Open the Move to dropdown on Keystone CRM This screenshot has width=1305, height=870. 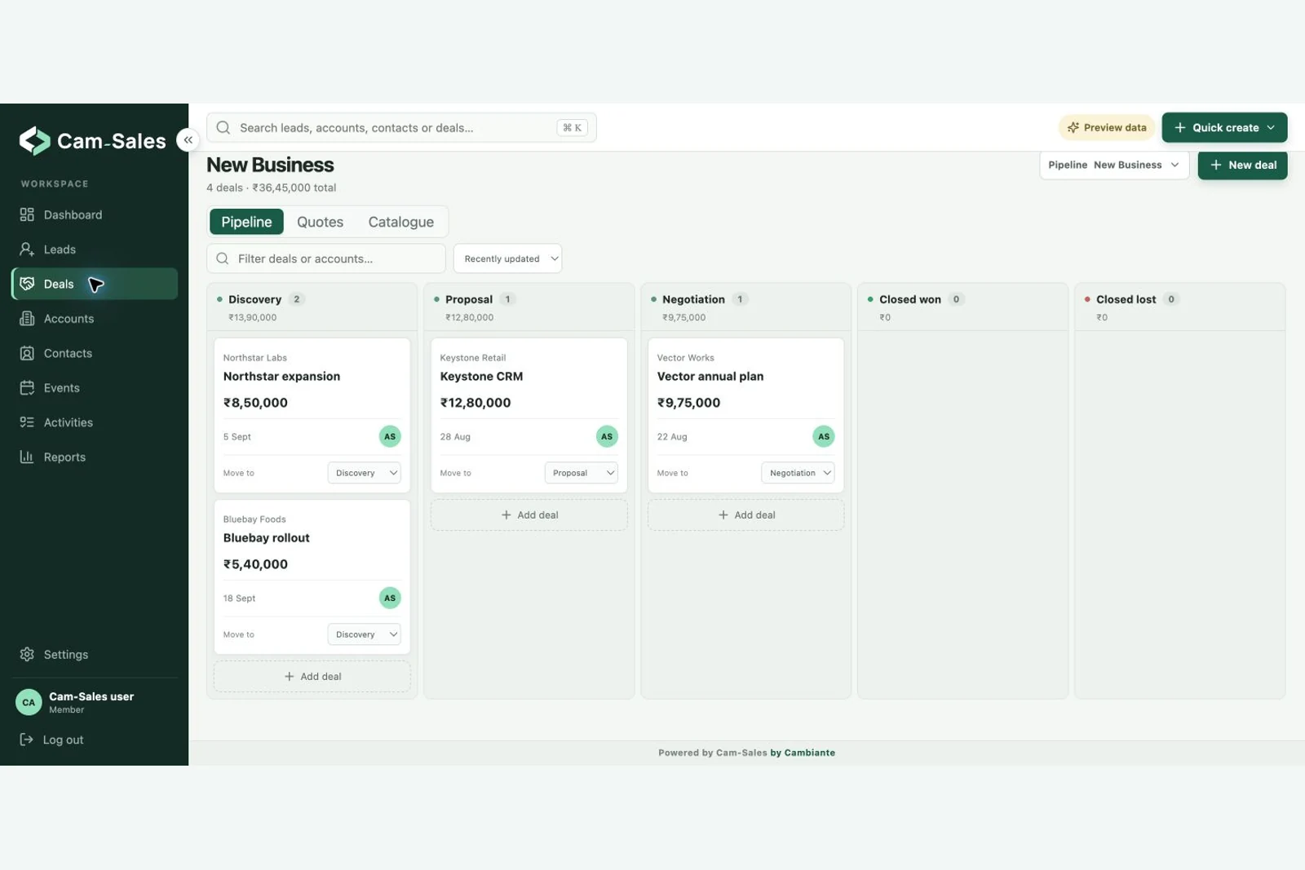click(581, 473)
